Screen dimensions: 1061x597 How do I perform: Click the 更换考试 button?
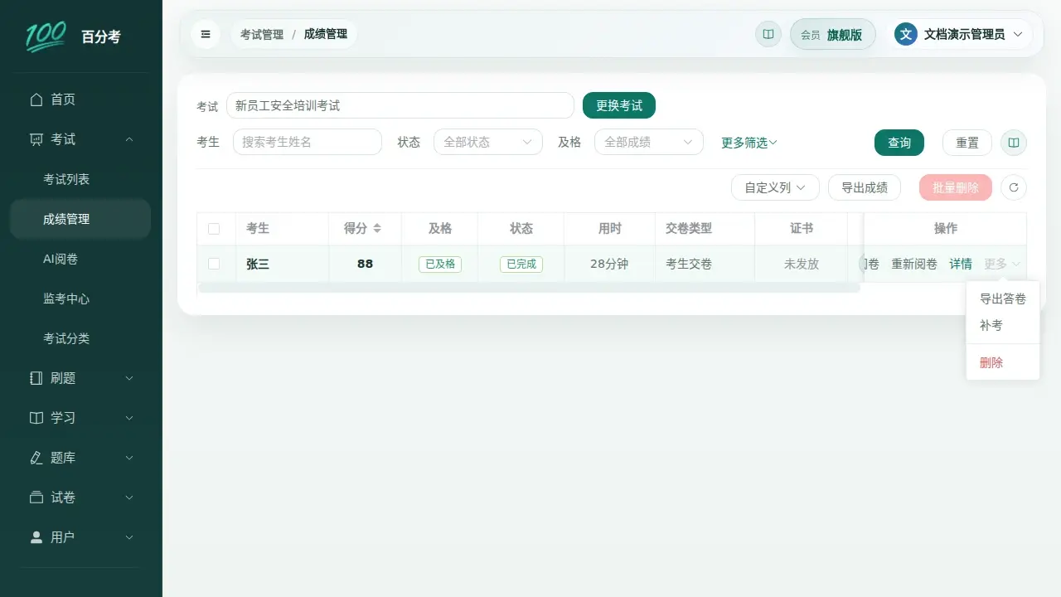619,105
